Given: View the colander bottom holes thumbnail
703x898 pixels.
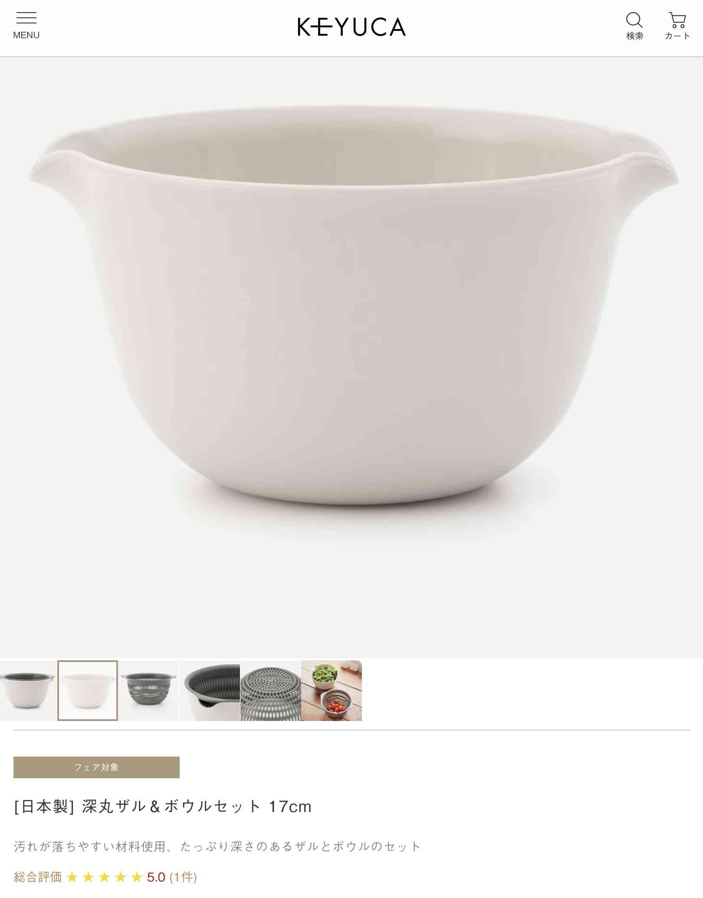Looking at the screenshot, I should coord(271,690).
